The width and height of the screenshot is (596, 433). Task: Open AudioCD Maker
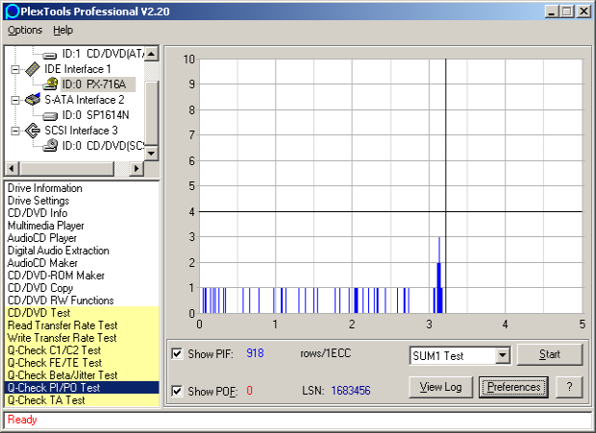coord(42,263)
